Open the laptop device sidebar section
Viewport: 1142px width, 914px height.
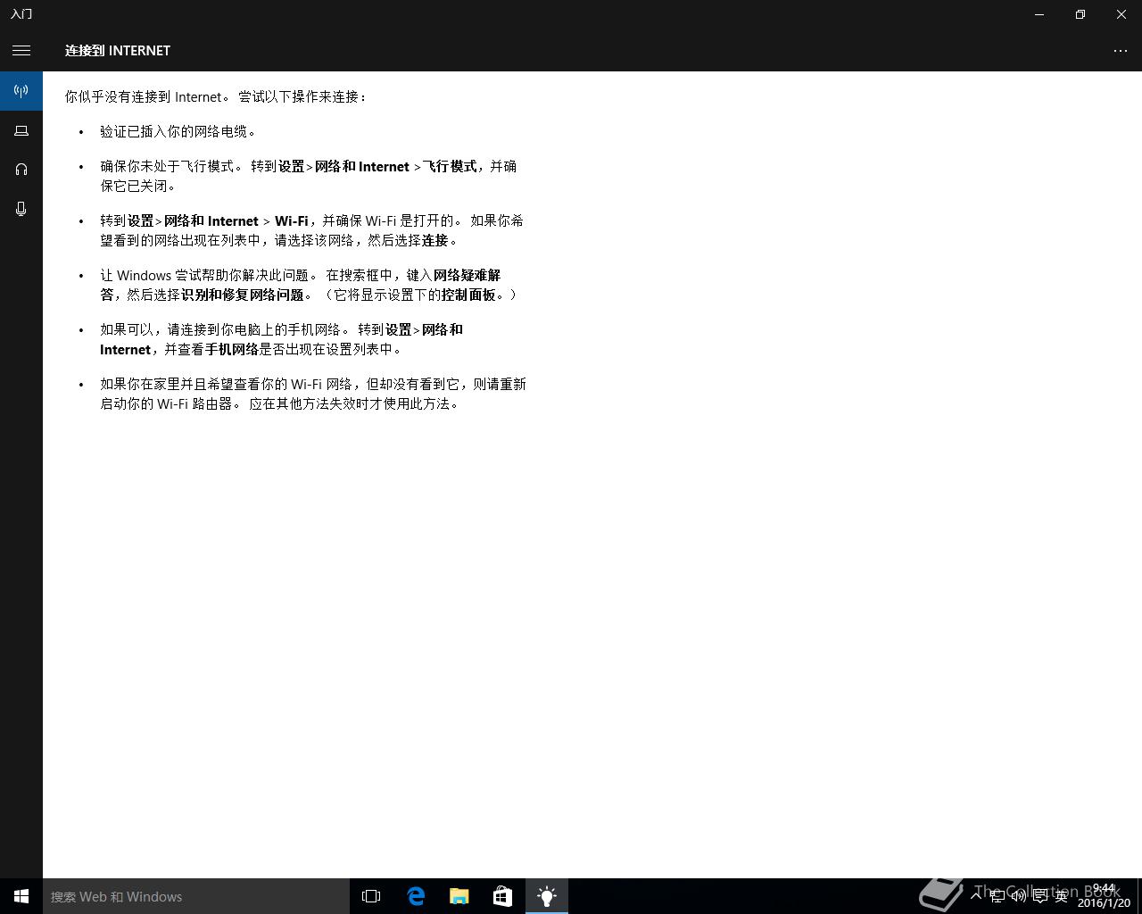(21, 130)
